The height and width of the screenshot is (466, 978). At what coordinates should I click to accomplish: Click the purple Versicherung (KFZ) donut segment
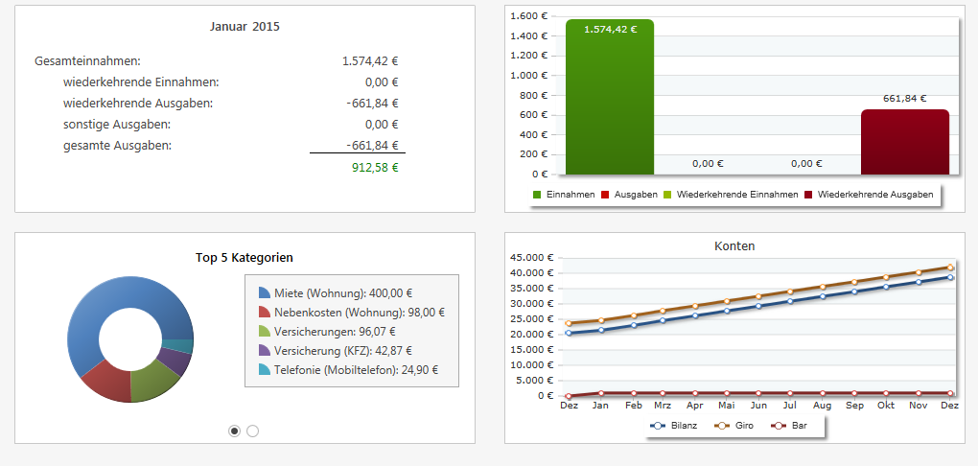point(175,361)
